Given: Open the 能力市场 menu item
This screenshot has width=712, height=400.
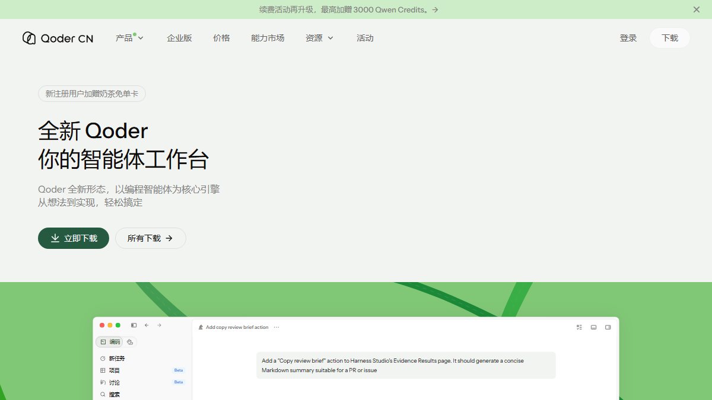Looking at the screenshot, I should tap(268, 38).
